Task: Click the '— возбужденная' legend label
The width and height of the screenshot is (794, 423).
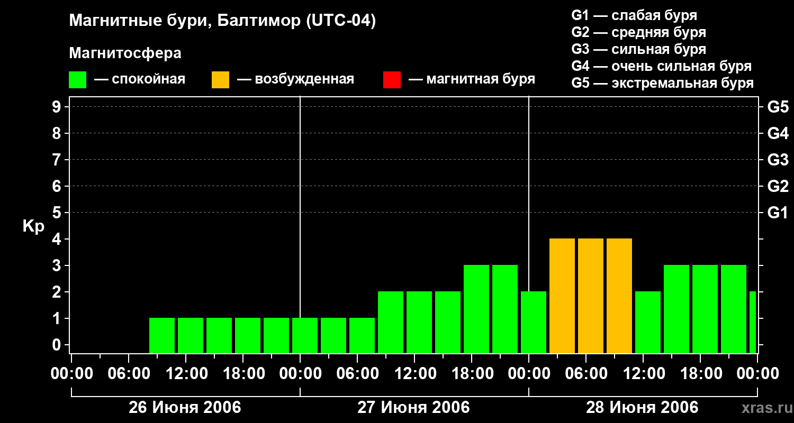Action: 295,80
